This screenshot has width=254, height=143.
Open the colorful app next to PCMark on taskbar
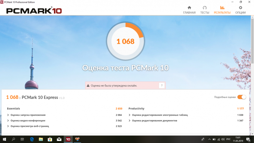tap(77, 139)
